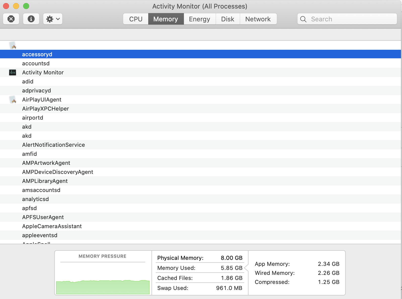
Task: Select the Memory tab
Action: tap(166, 19)
